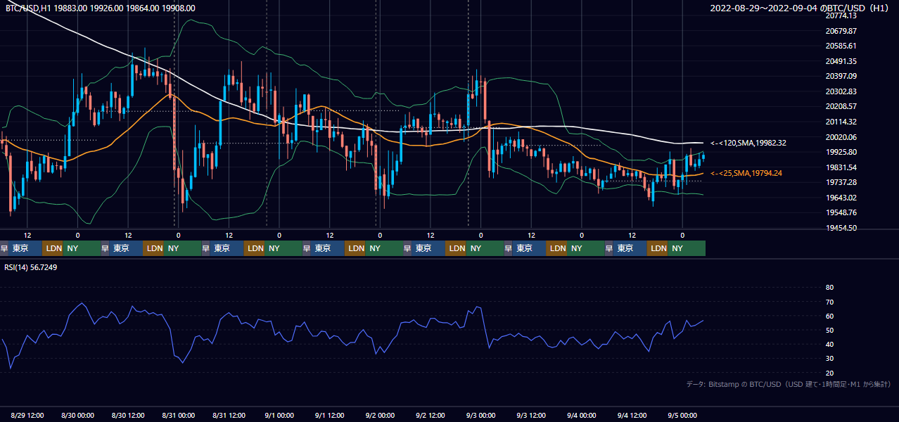The height and width of the screenshot is (422, 899).
Task: Click price axis value 20020.06
Action: click(x=841, y=137)
